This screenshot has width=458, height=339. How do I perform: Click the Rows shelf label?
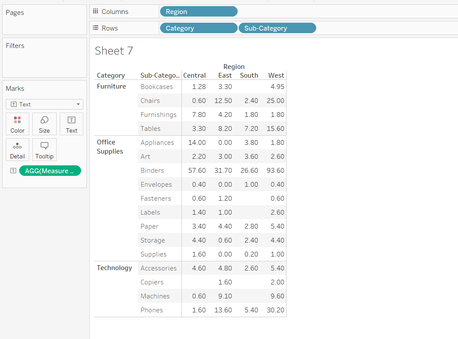pyautogui.click(x=109, y=28)
